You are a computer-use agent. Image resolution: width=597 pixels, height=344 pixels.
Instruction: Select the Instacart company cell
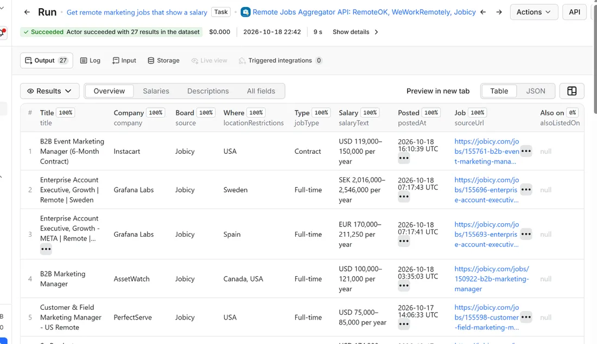coord(127,151)
